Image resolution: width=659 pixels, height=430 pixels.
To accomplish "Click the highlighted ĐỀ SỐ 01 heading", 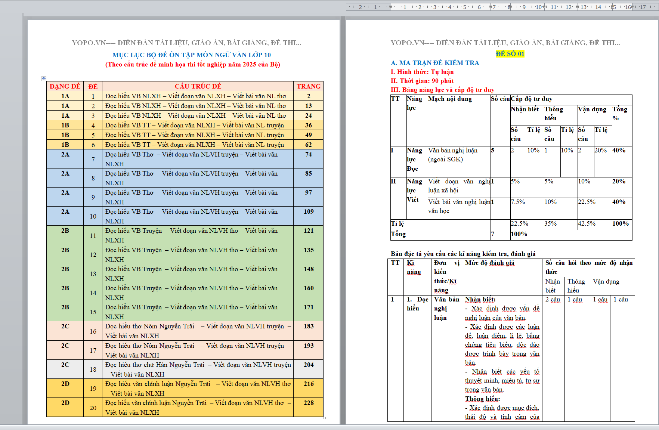I will click(510, 54).
